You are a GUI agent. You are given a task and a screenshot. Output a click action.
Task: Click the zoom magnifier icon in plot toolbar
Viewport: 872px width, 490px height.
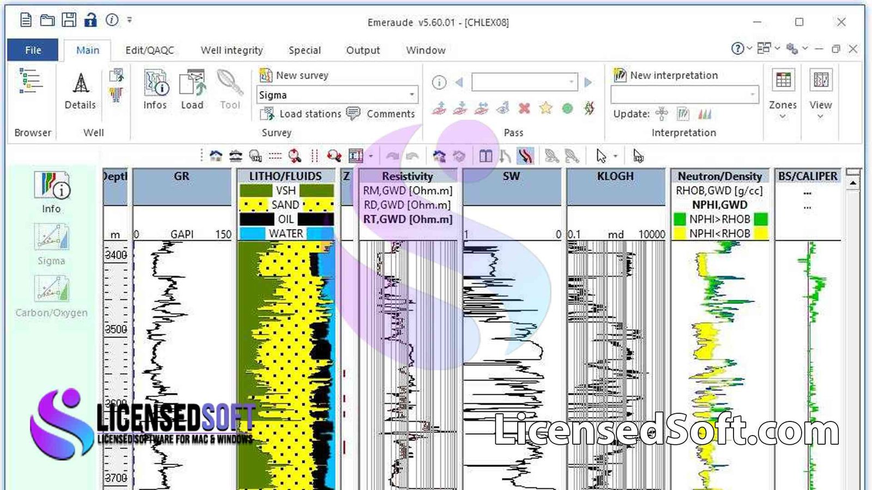point(295,156)
